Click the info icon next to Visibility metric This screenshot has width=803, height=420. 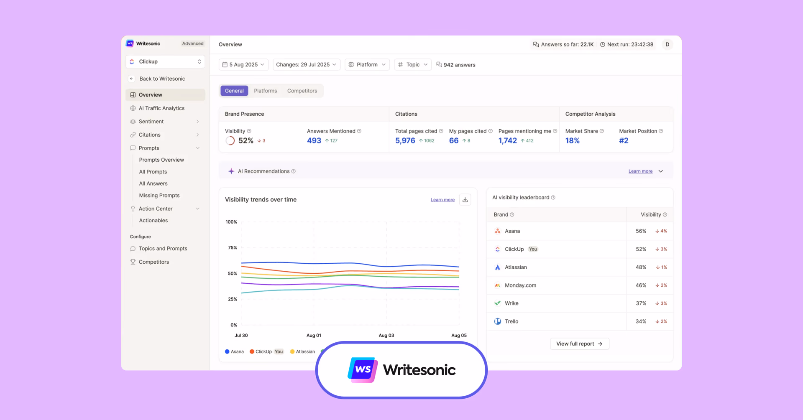coord(249,131)
